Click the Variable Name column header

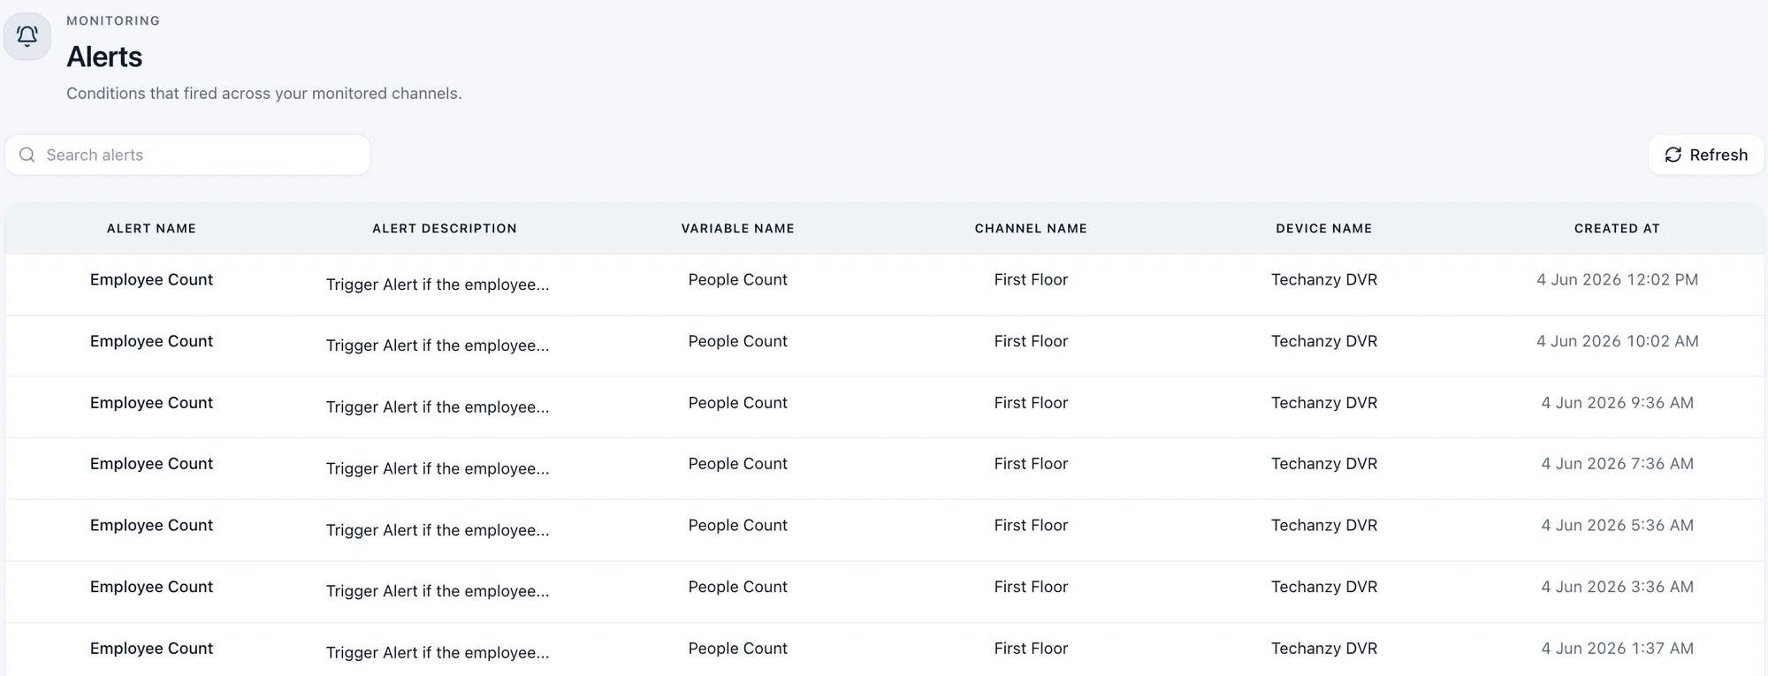point(737,228)
